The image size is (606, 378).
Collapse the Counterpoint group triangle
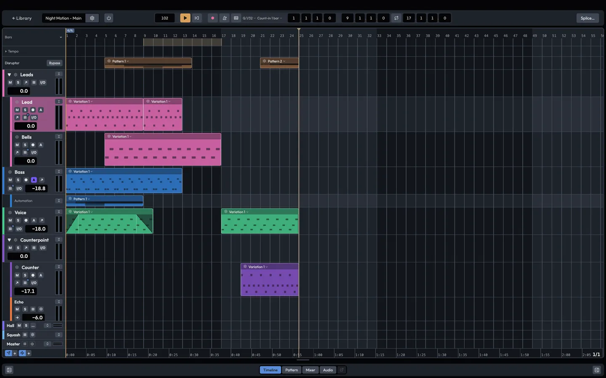coord(9,240)
